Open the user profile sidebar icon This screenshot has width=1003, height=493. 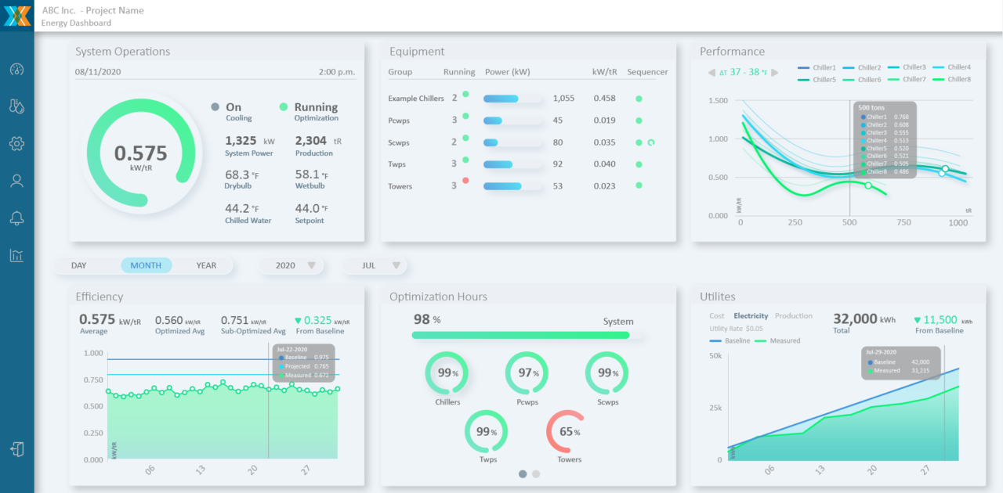click(x=16, y=181)
